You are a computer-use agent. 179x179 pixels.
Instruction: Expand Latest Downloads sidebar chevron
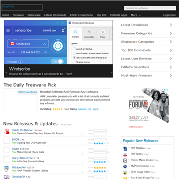(x=171, y=25)
